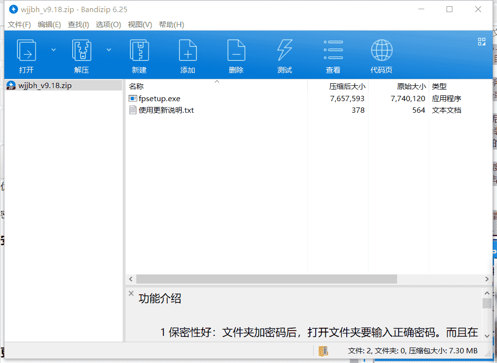Open the 文件(F) menu
This screenshot has width=497, height=363.
pyautogui.click(x=19, y=25)
